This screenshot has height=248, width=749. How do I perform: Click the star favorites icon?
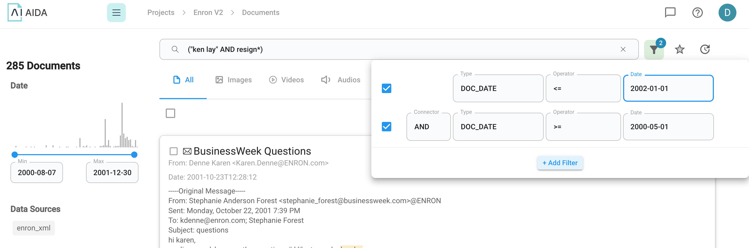coord(680,50)
